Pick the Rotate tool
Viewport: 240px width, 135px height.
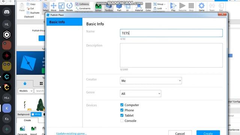point(69,7)
